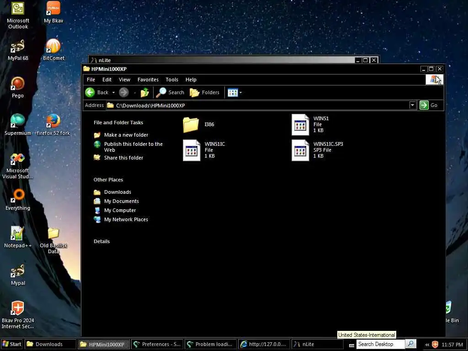This screenshot has height=351, width=468.
Task: Click the address bar path field
Action: click(258, 106)
